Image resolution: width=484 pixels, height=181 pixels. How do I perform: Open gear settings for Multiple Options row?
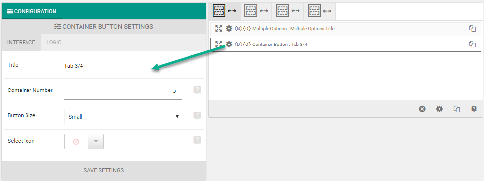(229, 29)
